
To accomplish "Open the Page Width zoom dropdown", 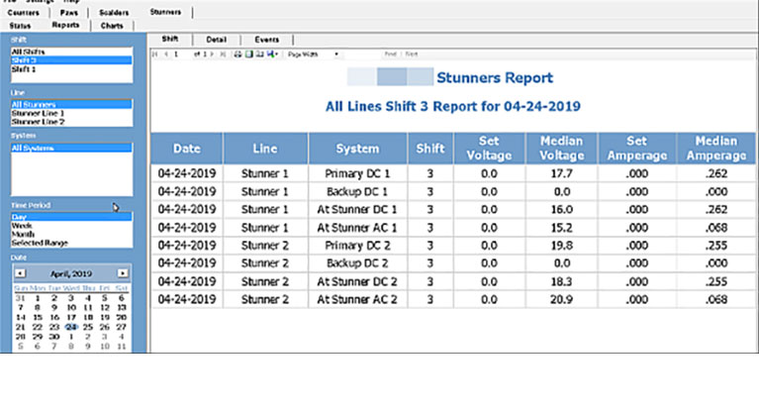I will click(x=313, y=54).
